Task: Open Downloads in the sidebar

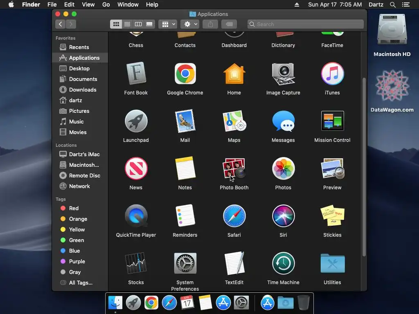Action: click(x=80, y=90)
